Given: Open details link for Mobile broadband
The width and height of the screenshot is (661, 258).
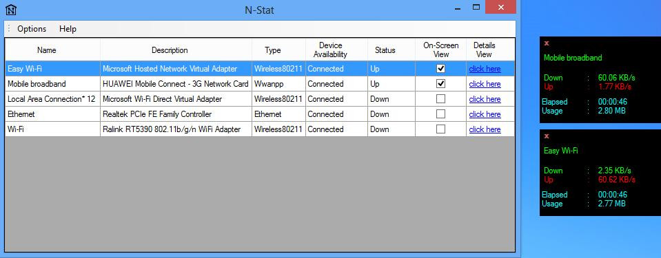Looking at the screenshot, I should [x=485, y=84].
